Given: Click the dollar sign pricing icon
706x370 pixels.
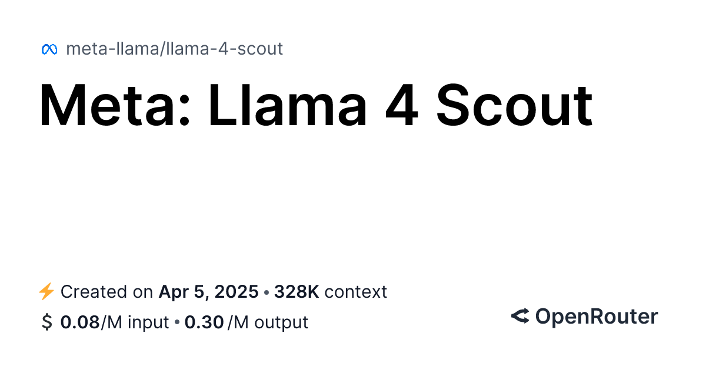Looking at the screenshot, I should pos(46,322).
